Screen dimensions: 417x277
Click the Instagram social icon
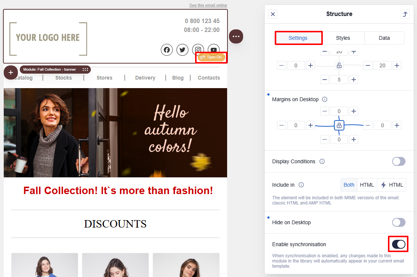(x=198, y=50)
